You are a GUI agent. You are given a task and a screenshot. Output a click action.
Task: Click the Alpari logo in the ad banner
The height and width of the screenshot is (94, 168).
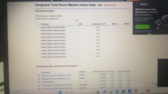point(141,4)
